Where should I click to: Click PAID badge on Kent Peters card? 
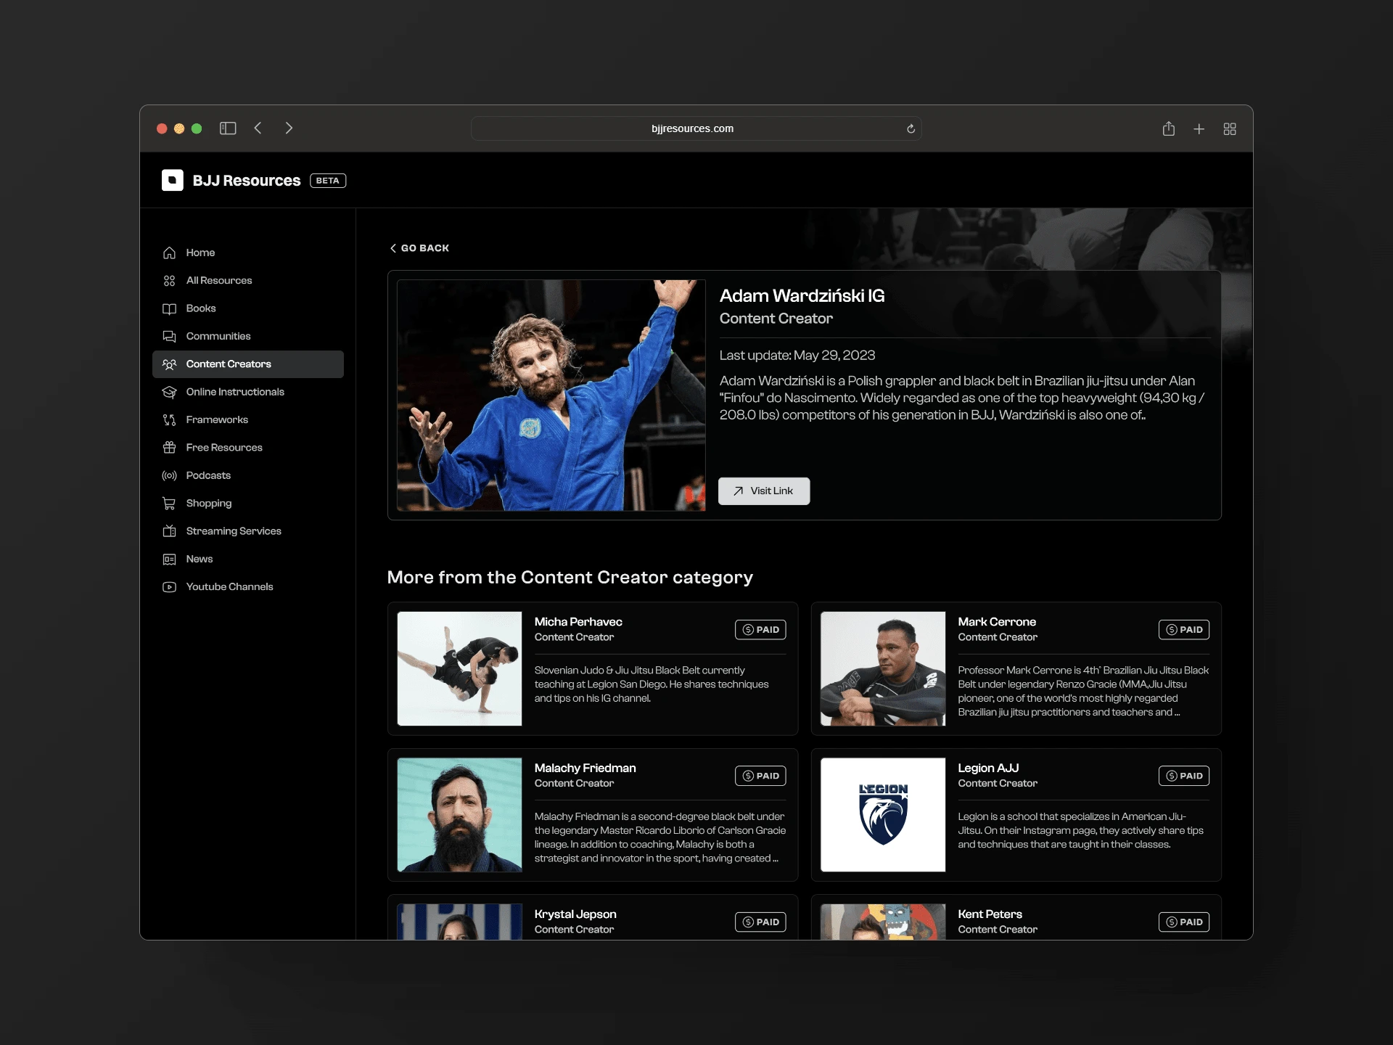[1183, 922]
